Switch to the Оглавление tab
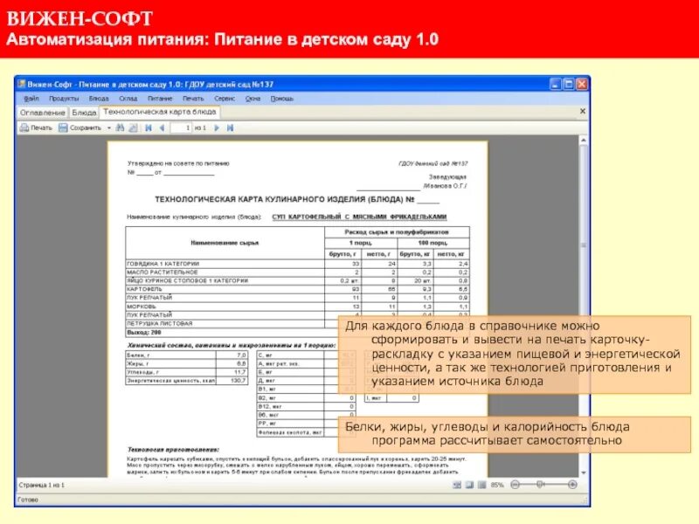Viewport: 699px width, 524px height. 42,113
